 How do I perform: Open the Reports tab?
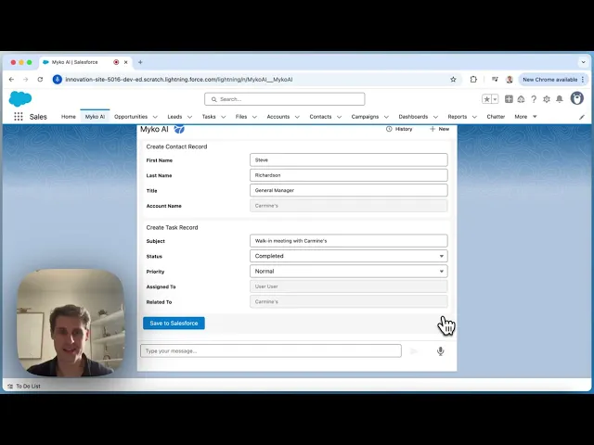click(x=458, y=117)
